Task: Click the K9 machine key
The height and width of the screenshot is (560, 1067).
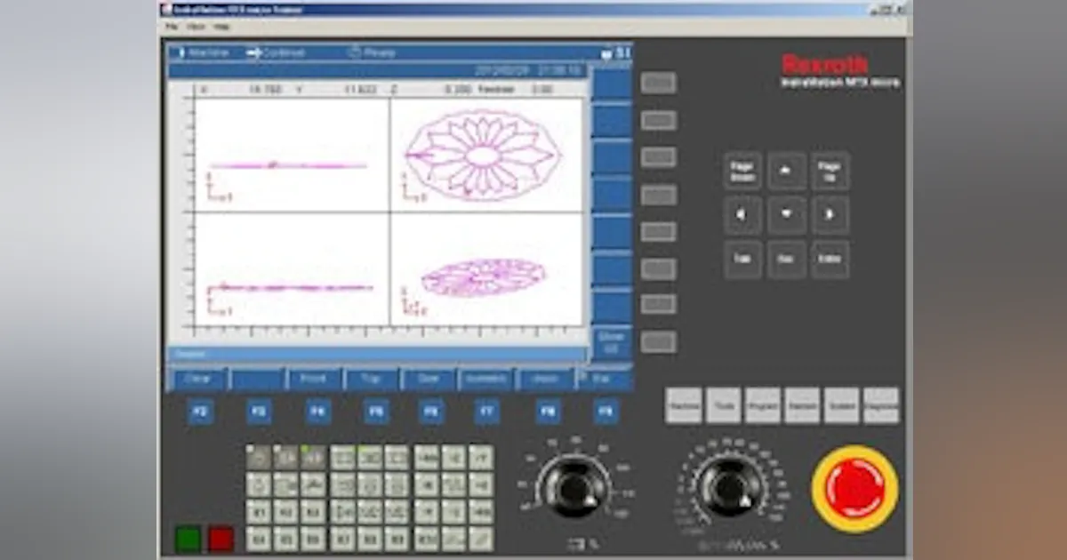Action: tap(397, 539)
